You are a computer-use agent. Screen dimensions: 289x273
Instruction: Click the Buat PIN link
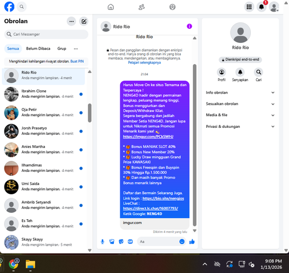click(x=77, y=61)
